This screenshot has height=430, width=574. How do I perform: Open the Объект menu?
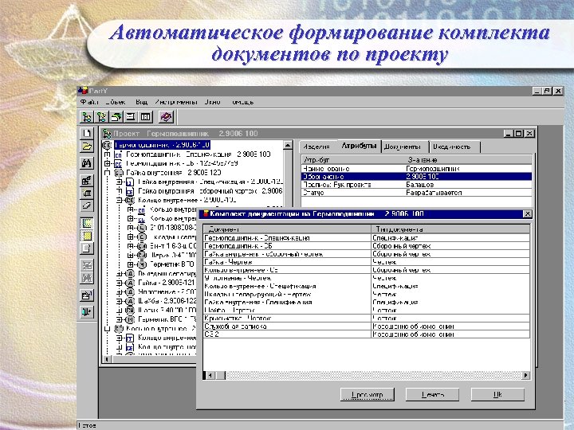115,102
